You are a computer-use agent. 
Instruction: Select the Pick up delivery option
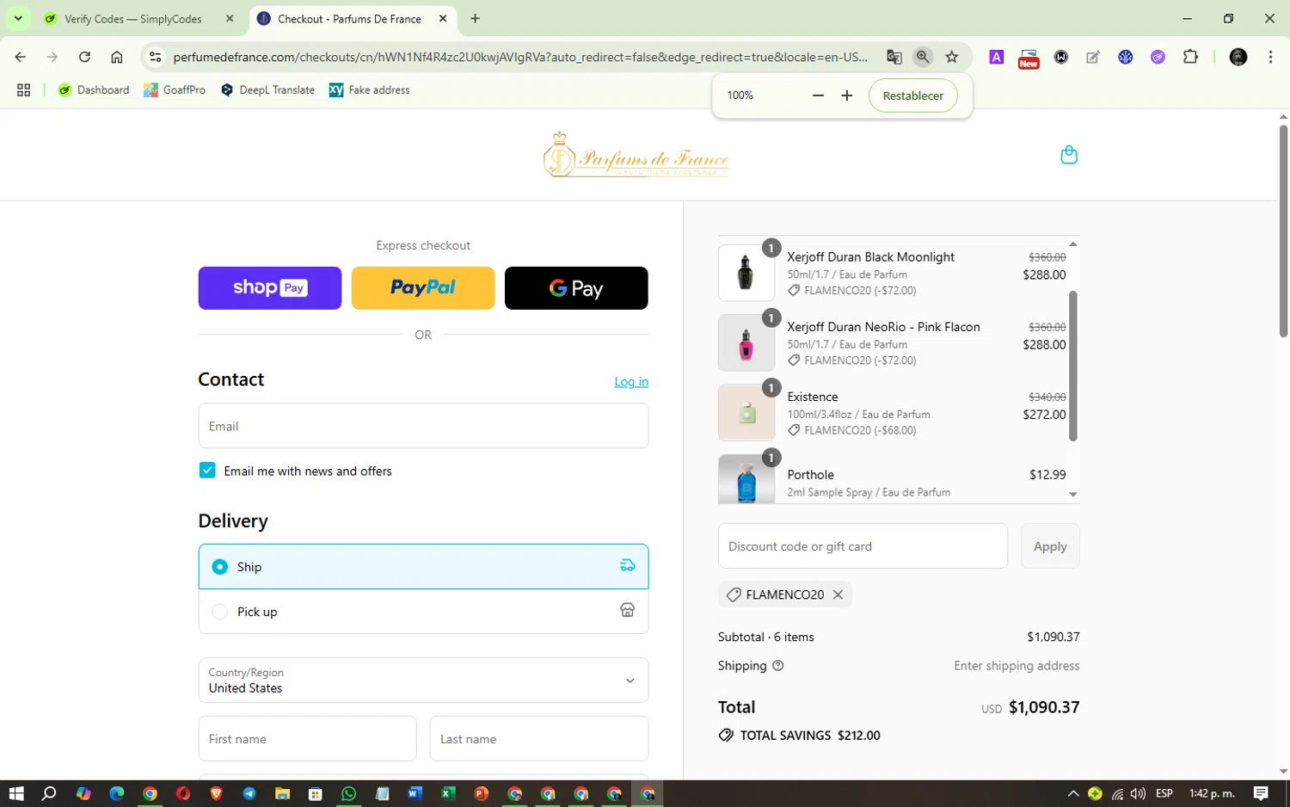click(423, 612)
